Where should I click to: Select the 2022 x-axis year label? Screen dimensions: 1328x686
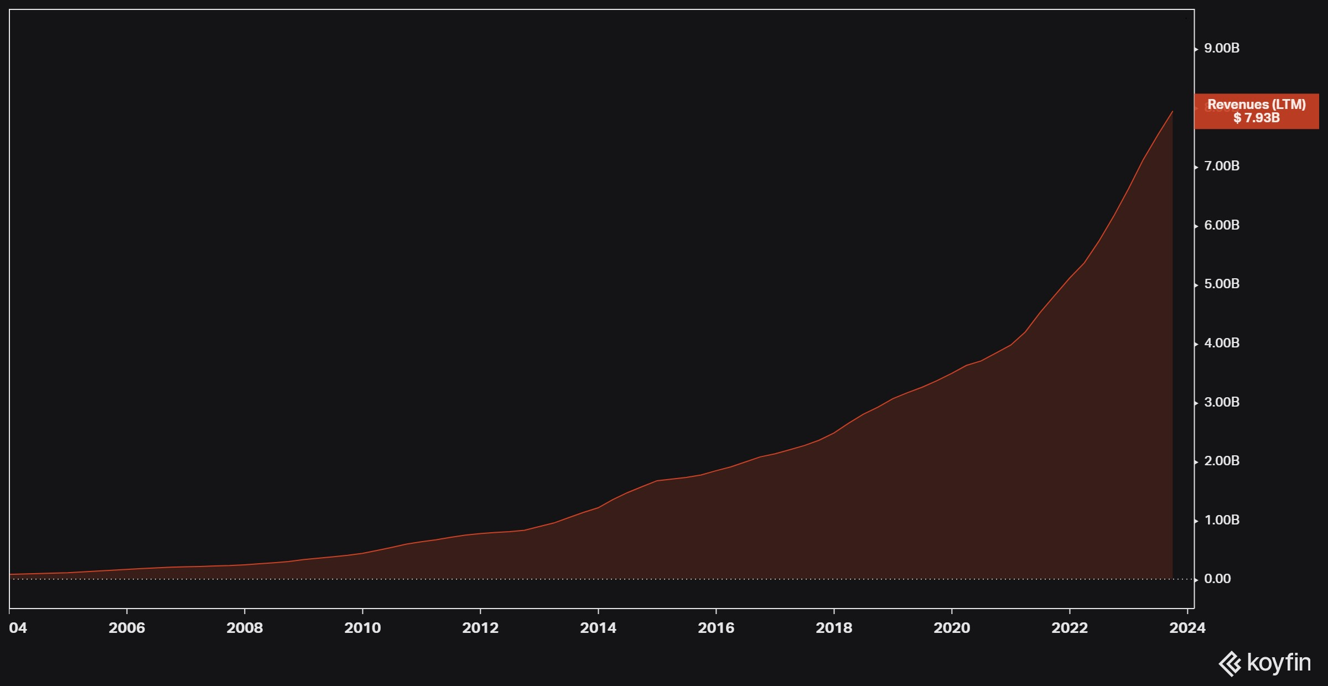click(x=1070, y=628)
